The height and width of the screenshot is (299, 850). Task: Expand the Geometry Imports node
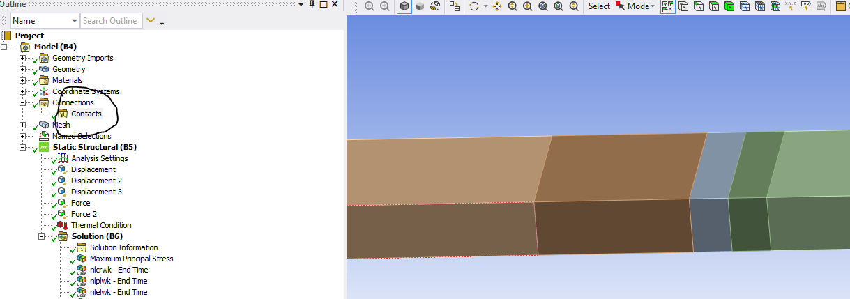pyautogui.click(x=22, y=58)
